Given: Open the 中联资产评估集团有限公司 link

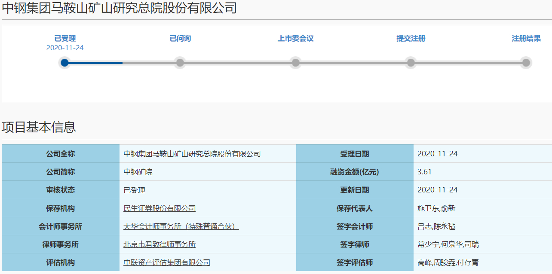Looking at the screenshot, I should [x=167, y=262].
